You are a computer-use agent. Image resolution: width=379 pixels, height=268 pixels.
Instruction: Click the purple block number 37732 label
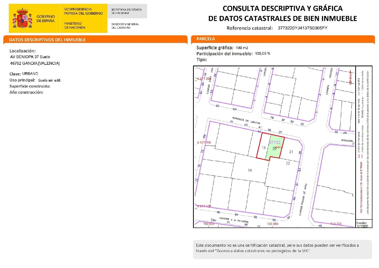[275, 142]
